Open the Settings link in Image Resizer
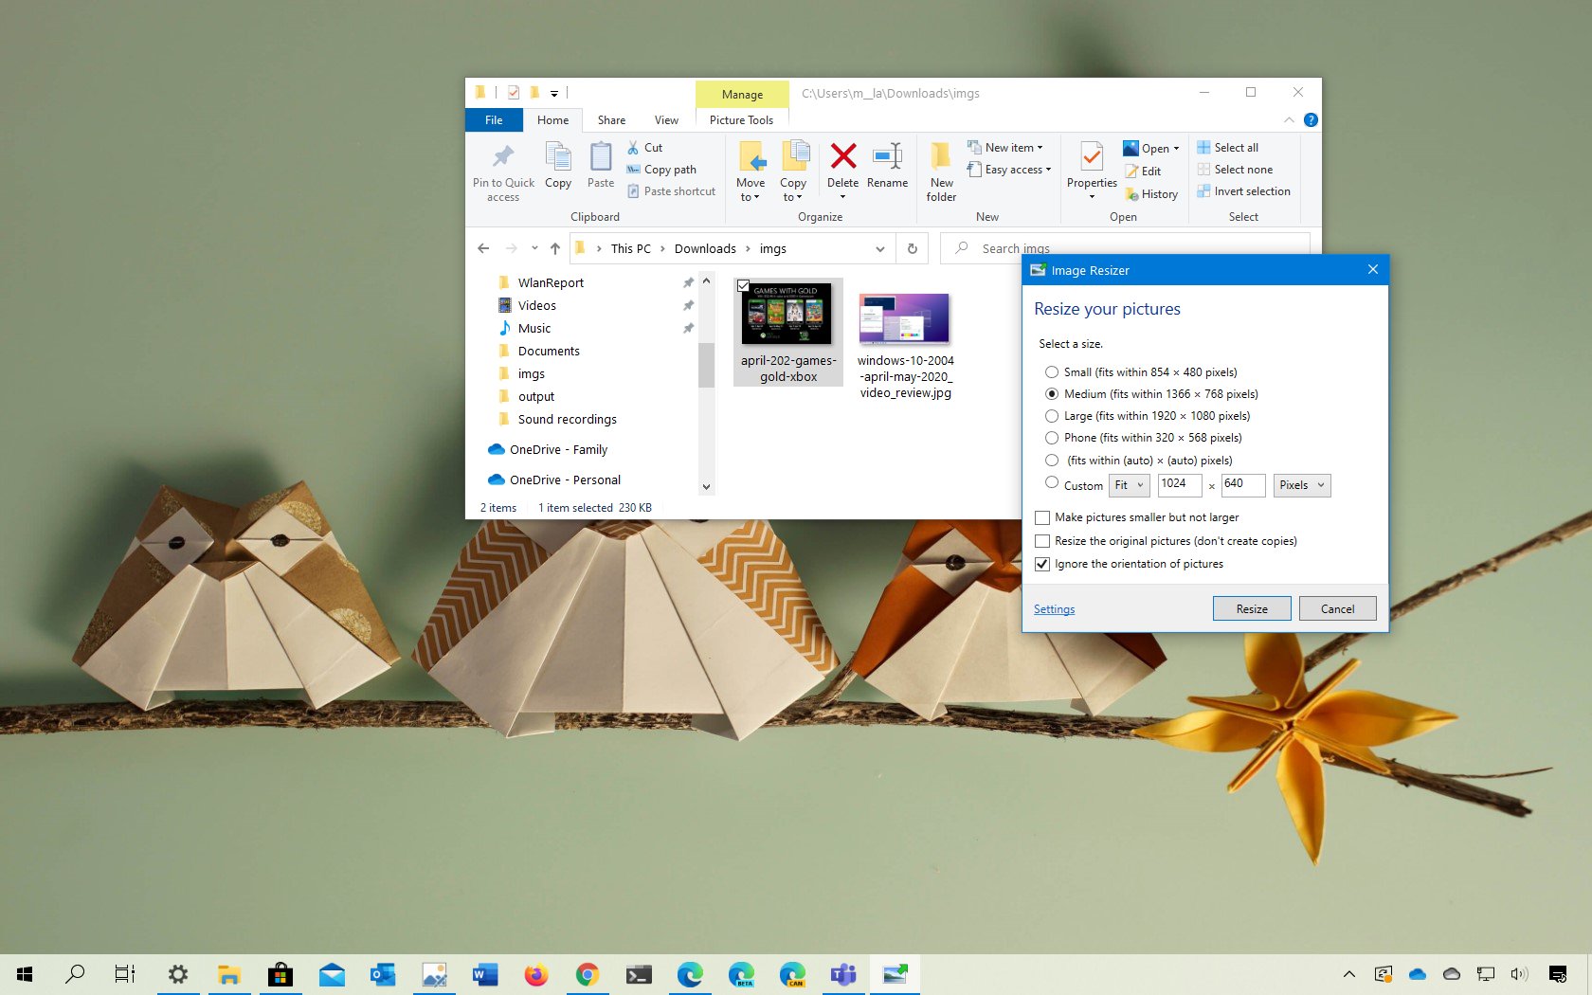Viewport: 1592px width, 995px height. [1054, 608]
